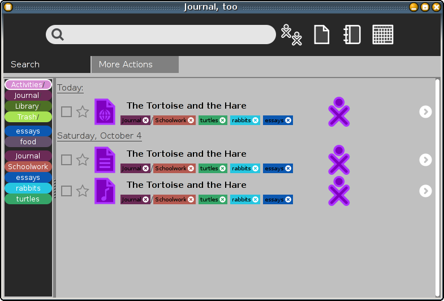Tick the checkbox for Today's entry
Viewport: 444px width, 301px height.
[x=67, y=112]
